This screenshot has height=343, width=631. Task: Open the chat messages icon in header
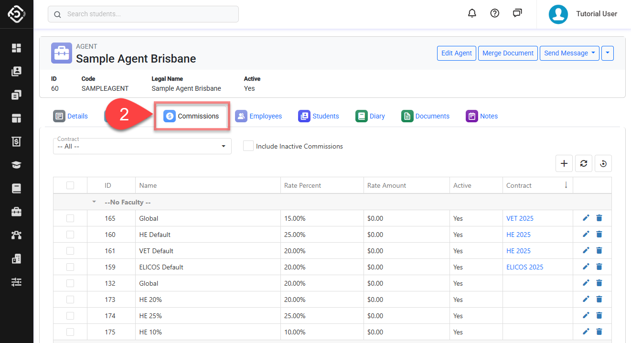(x=517, y=13)
